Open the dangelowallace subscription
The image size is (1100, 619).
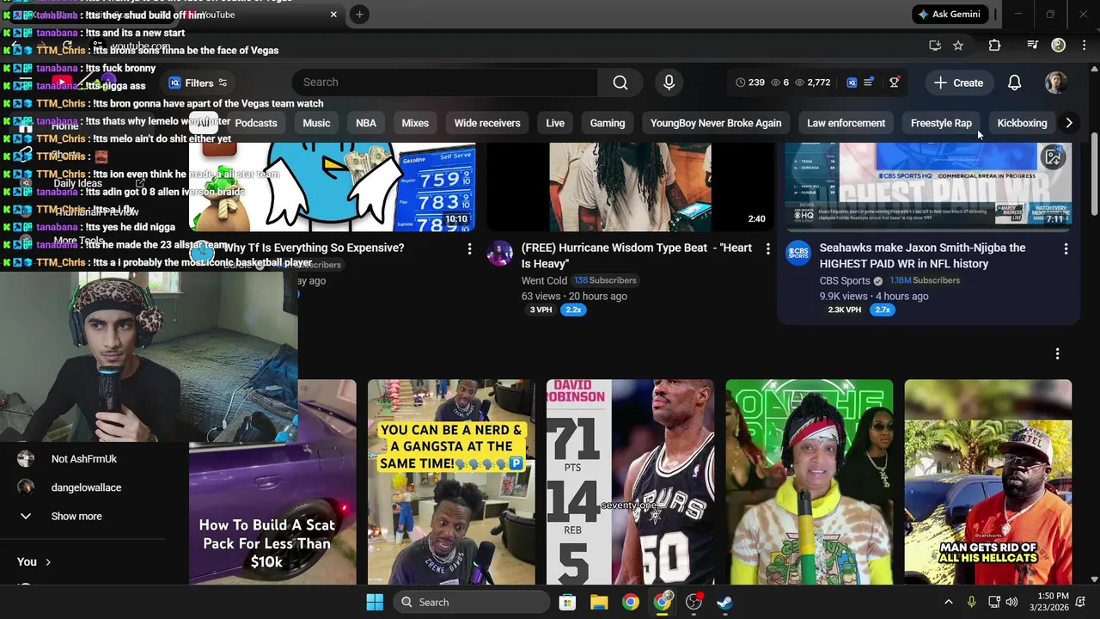coord(86,487)
